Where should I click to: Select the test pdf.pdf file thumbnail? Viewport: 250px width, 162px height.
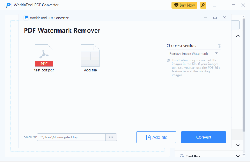pos(44,55)
